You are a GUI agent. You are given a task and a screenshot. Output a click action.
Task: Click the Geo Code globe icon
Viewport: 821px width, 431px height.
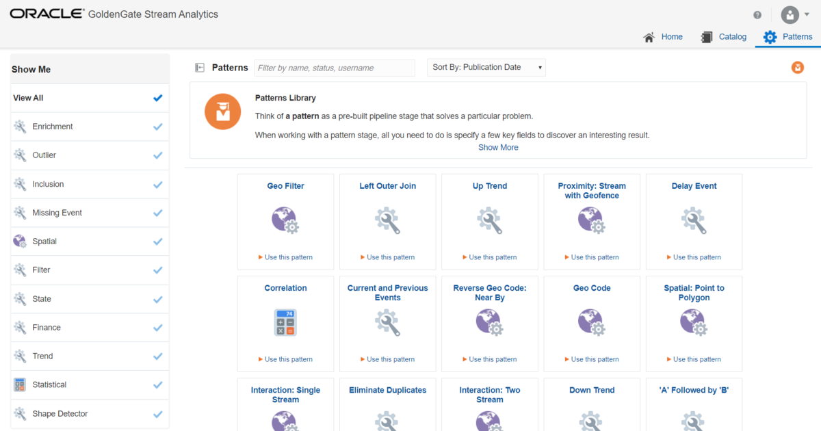[592, 323]
